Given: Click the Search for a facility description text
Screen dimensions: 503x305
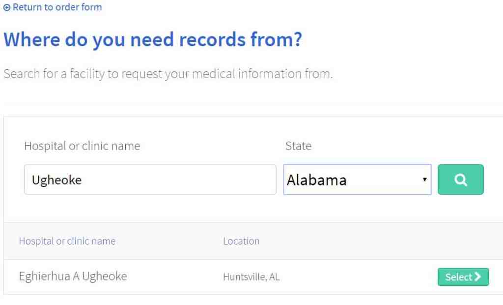Looking at the screenshot, I should 168,74.
